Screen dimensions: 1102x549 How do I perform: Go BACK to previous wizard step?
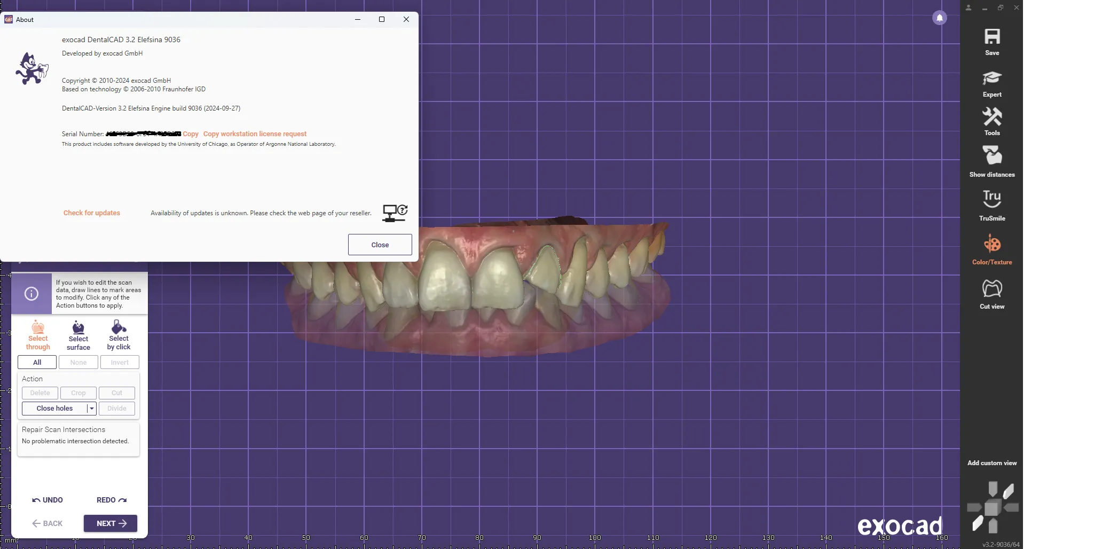(48, 523)
